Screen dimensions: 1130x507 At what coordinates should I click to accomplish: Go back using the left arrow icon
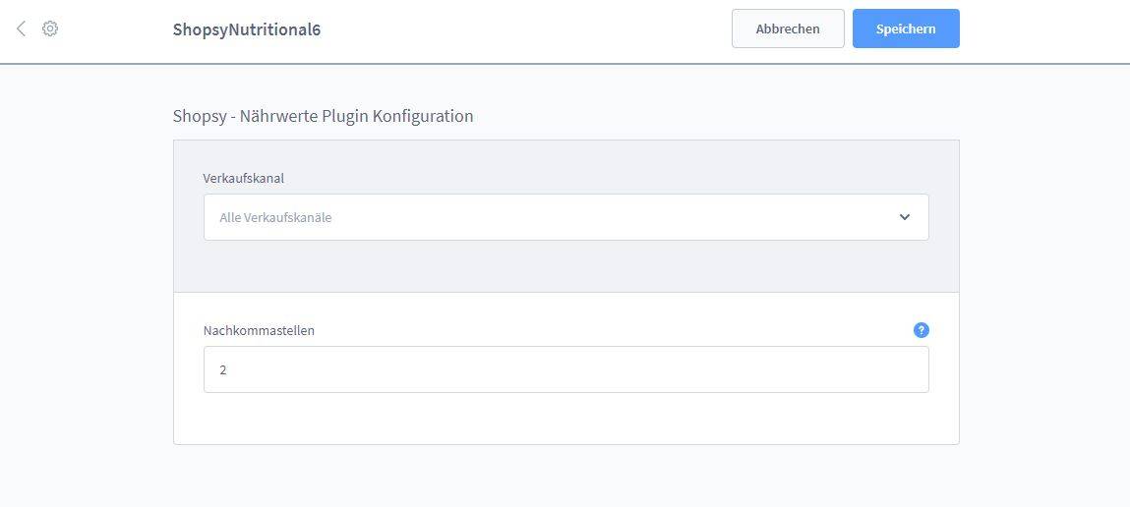(21, 28)
